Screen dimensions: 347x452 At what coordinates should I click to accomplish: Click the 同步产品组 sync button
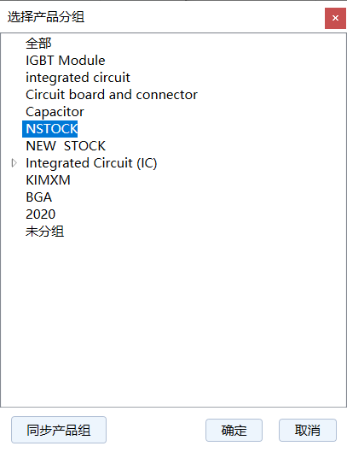pos(59,430)
